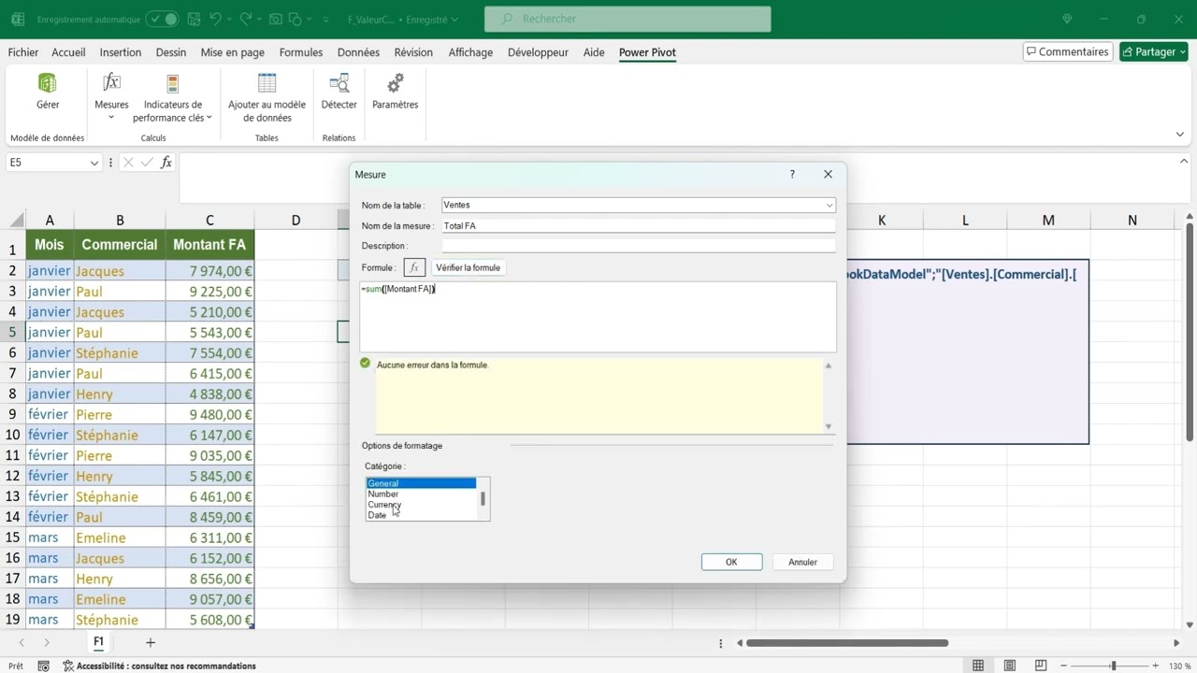Click the help question mark in Mesure dialog

[x=792, y=174]
